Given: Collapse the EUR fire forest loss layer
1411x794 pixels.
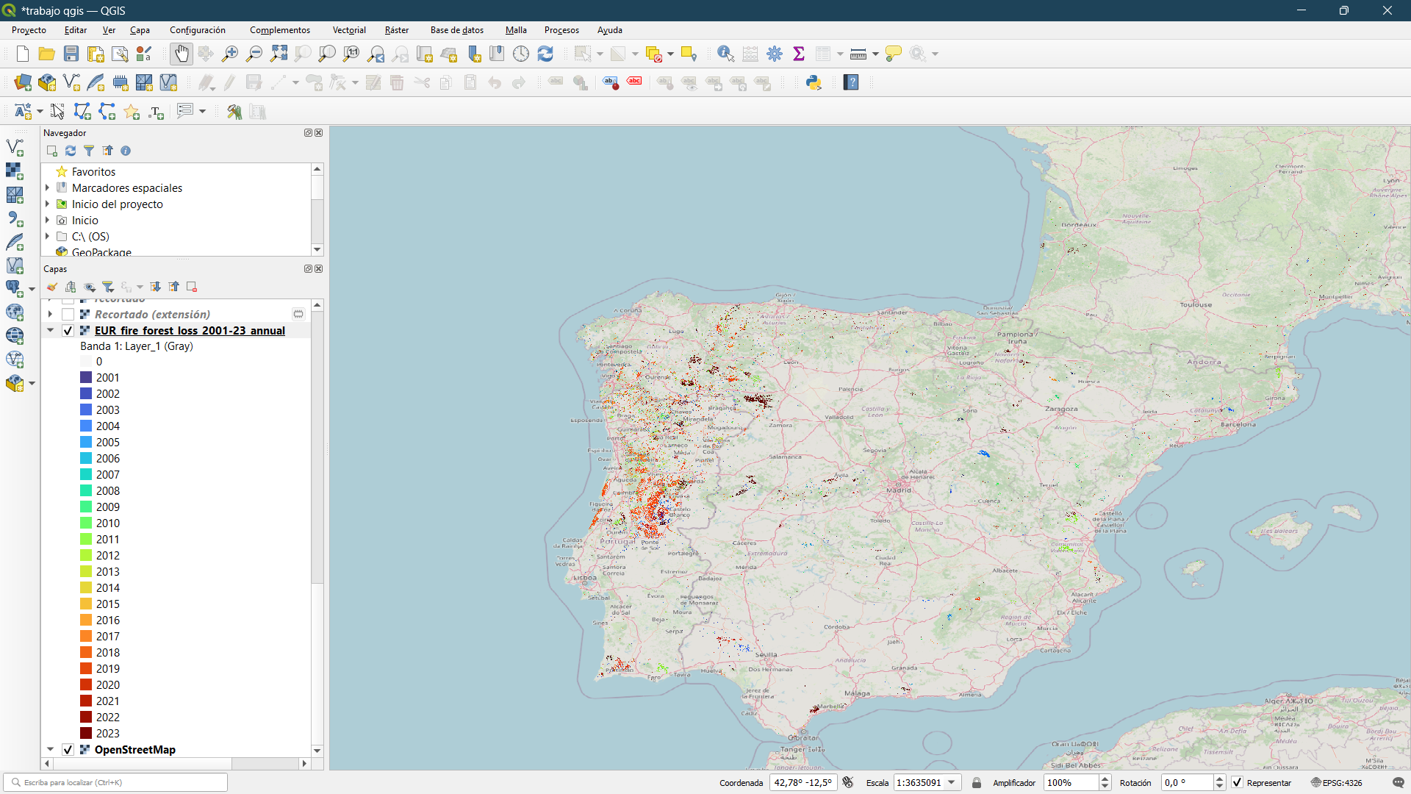Looking at the screenshot, I should [x=50, y=331].
